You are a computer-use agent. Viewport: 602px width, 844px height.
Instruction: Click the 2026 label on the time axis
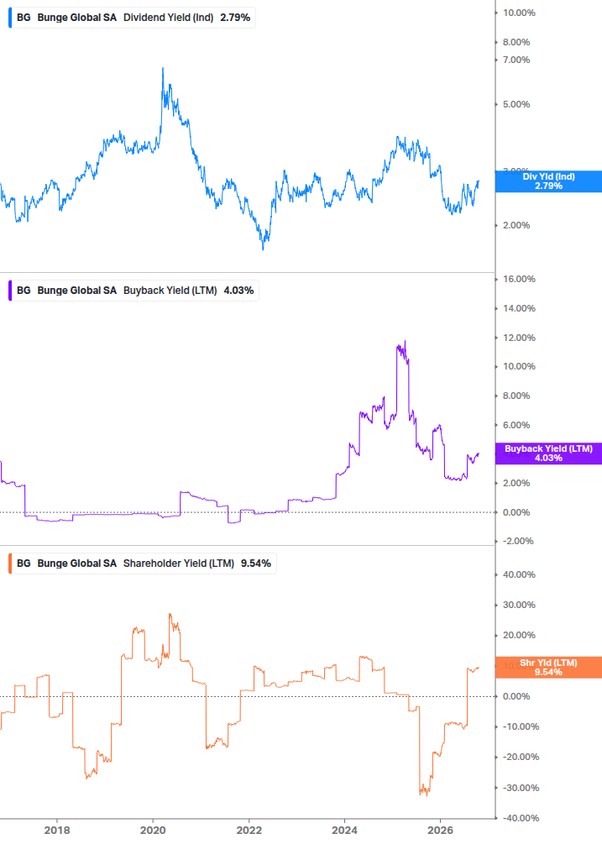tap(440, 830)
